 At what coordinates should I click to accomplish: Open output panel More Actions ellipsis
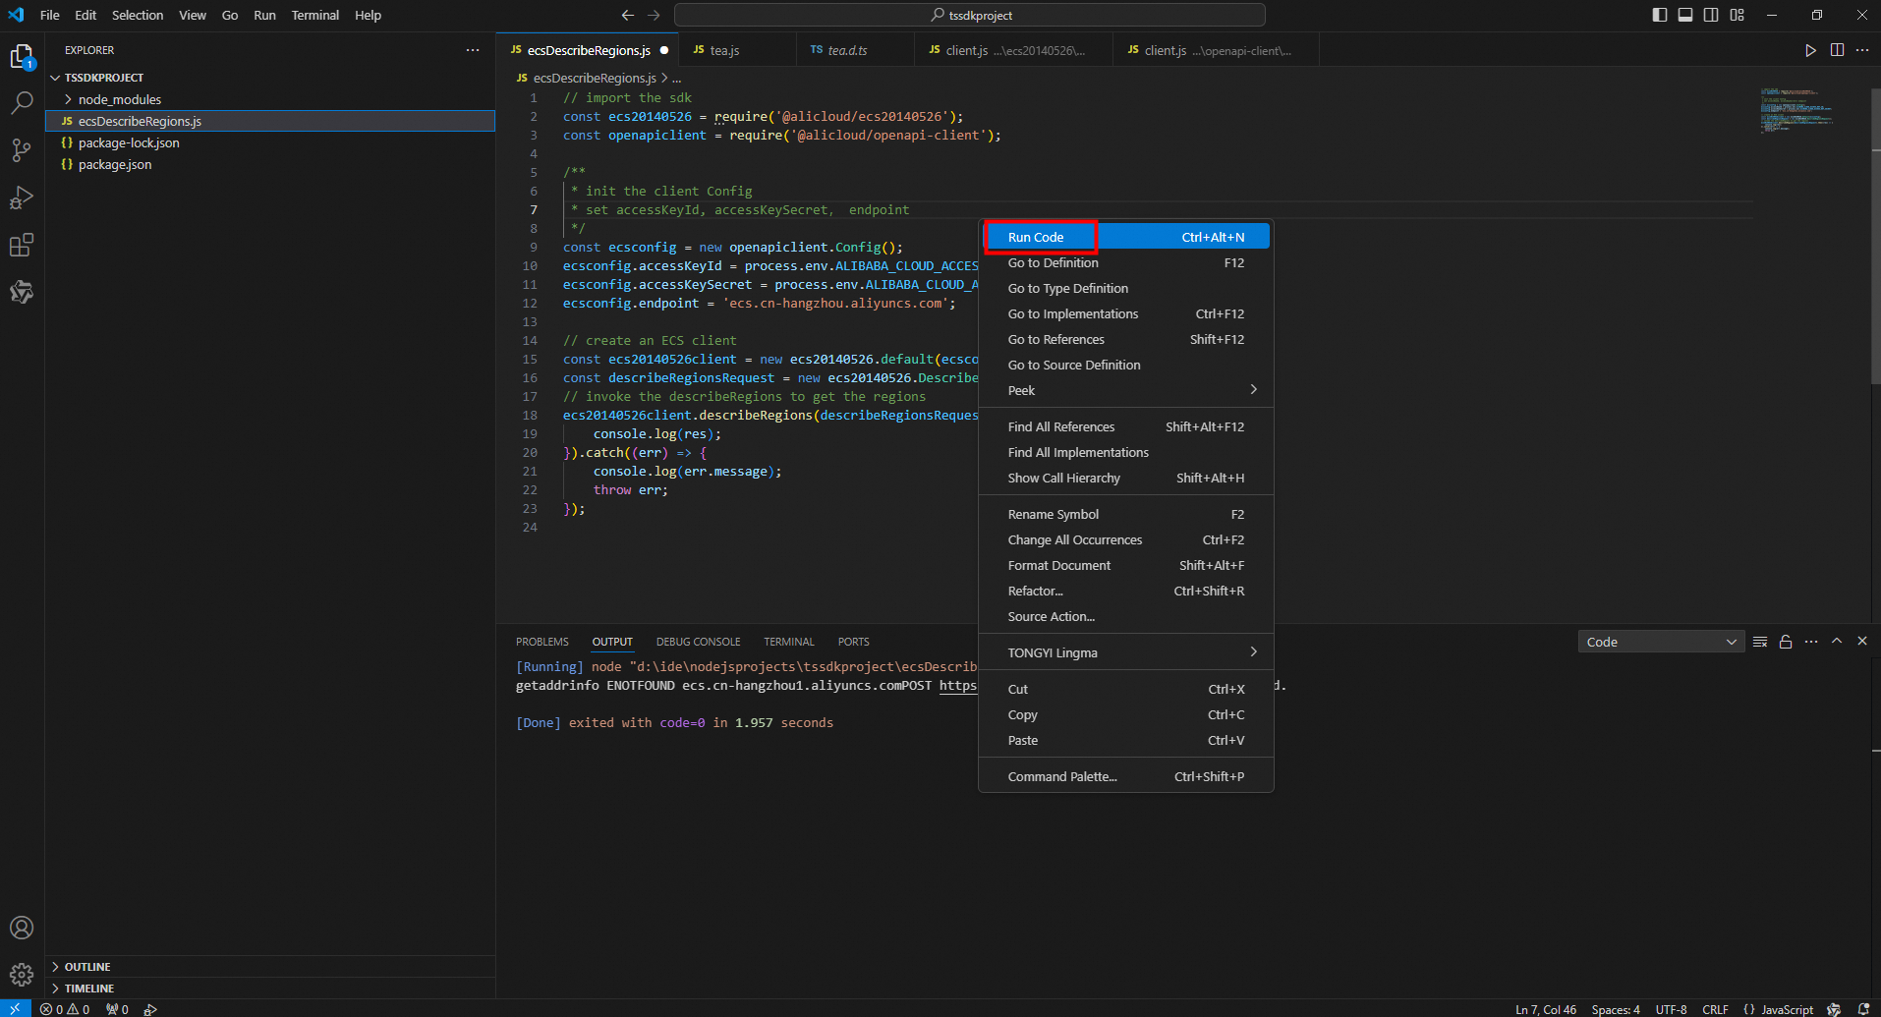click(1811, 642)
